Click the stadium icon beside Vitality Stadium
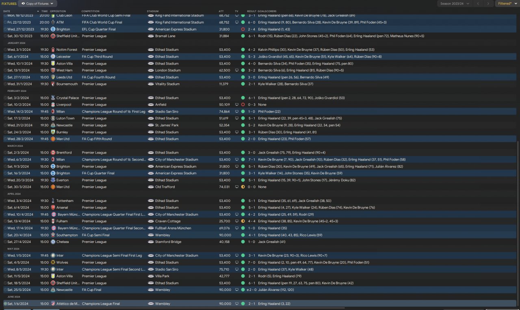Viewport: 520px width, 310px height. (151, 84)
